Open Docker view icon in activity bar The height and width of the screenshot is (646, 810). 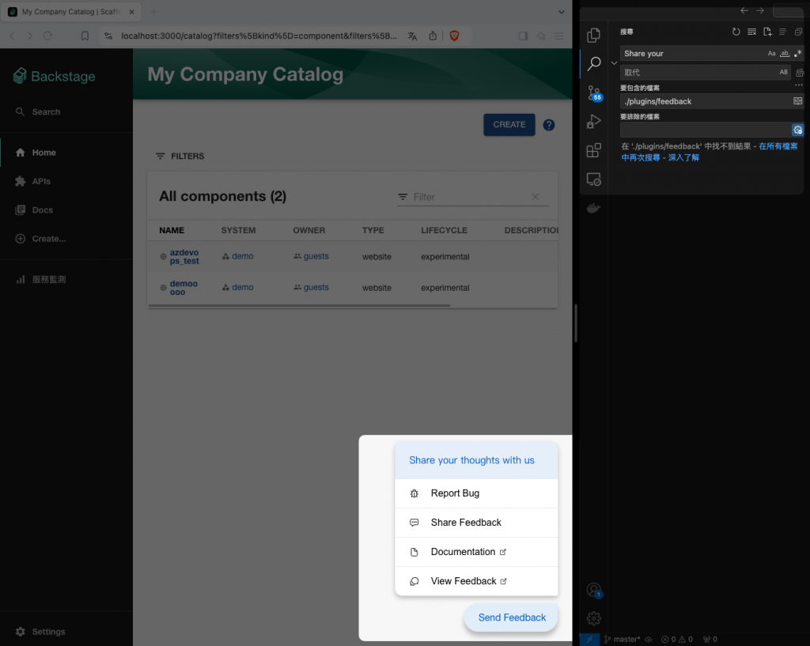pyautogui.click(x=593, y=208)
